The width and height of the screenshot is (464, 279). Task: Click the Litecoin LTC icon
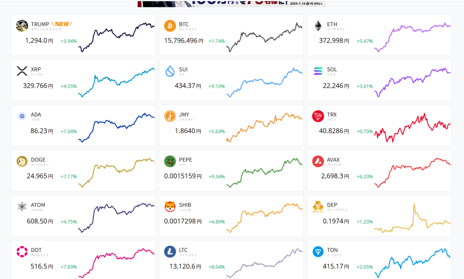click(170, 252)
